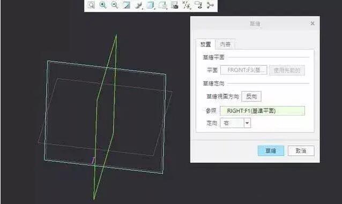Toggle the Spin Center icon
Viewport: 342px width, 204px height.
210,5
